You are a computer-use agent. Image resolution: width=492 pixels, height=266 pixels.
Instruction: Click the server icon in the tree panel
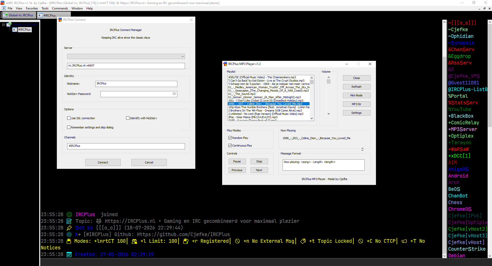[9, 25]
